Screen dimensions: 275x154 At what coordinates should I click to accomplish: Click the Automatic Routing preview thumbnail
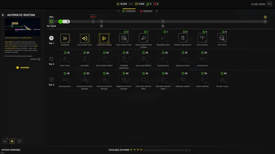click(23, 27)
